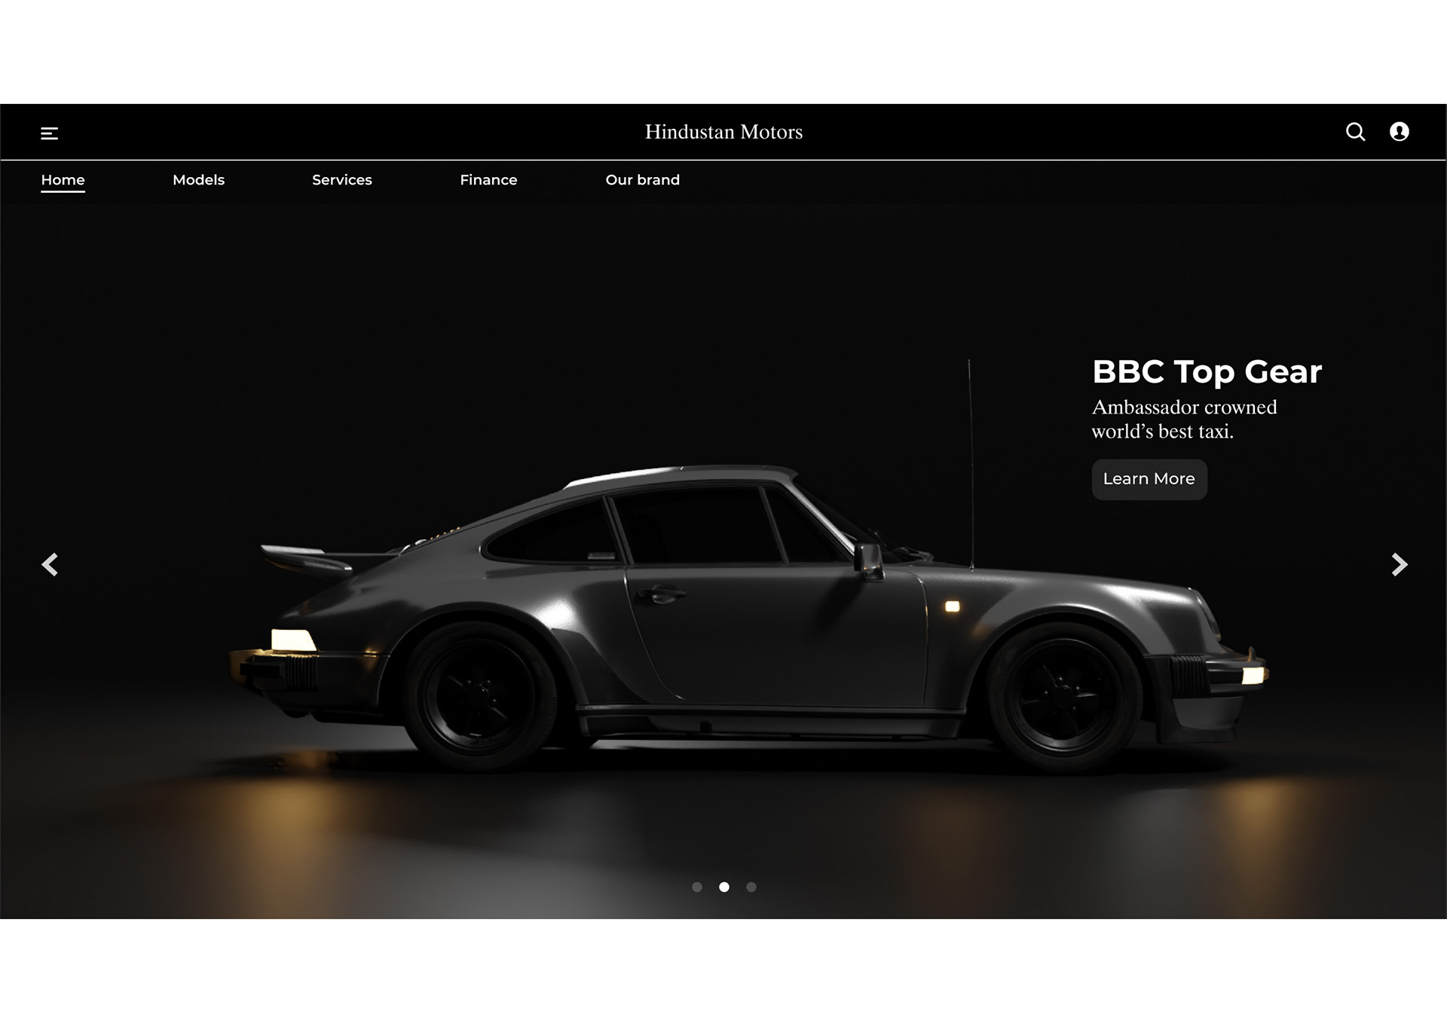Click the Learn More button

pos(1149,479)
